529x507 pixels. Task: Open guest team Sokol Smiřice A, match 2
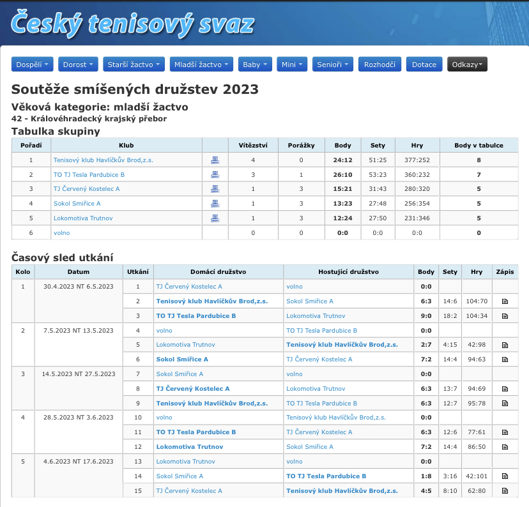click(310, 301)
